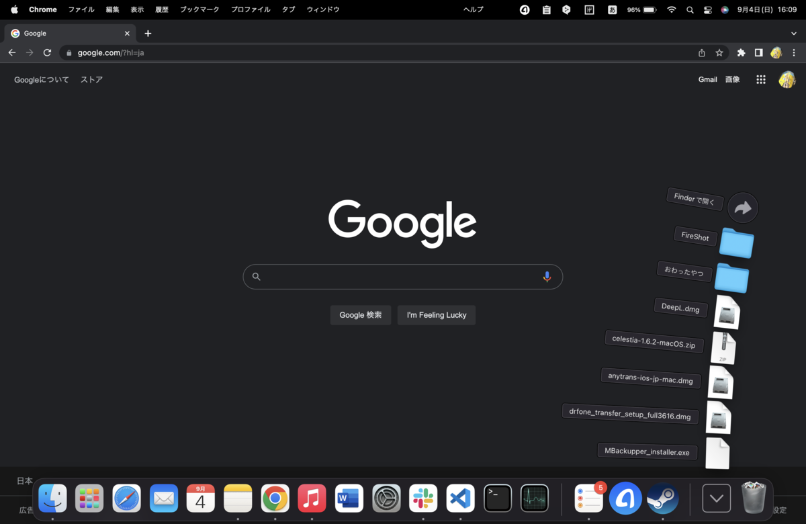The height and width of the screenshot is (524, 806).
Task: Open the Mail app in Dock
Action: pyautogui.click(x=164, y=498)
